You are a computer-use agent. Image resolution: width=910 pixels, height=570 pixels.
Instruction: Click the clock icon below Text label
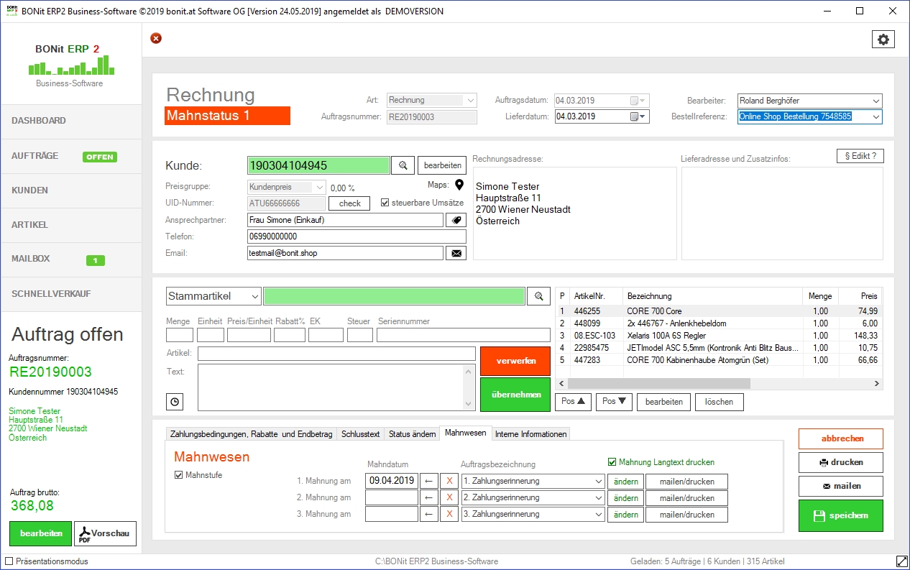(175, 402)
